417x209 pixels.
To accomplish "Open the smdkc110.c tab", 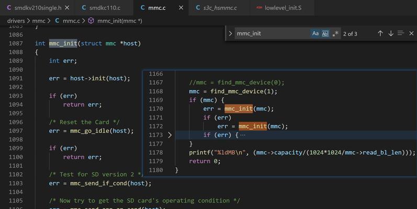I will tap(105, 8).
